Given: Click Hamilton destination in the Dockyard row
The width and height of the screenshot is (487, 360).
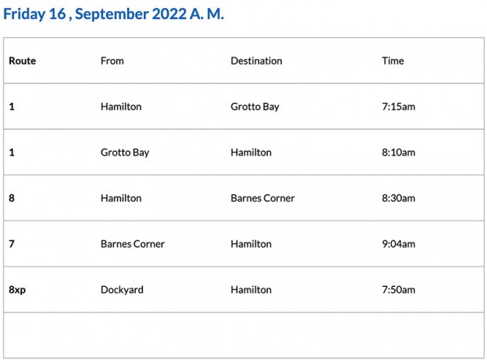Looking at the screenshot, I should (251, 289).
